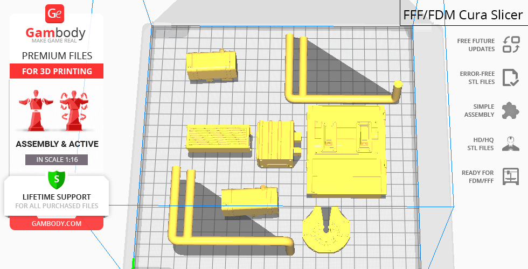The image size is (528, 269).
Task: Click the Simple Assembly puzzle piece icon
Action: [x=510, y=110]
